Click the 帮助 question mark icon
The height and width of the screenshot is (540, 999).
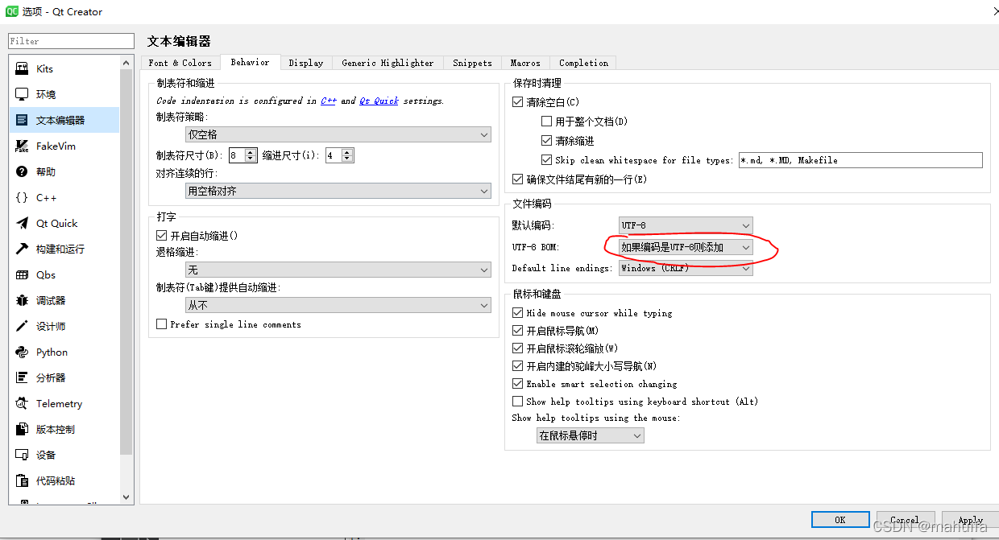[22, 172]
